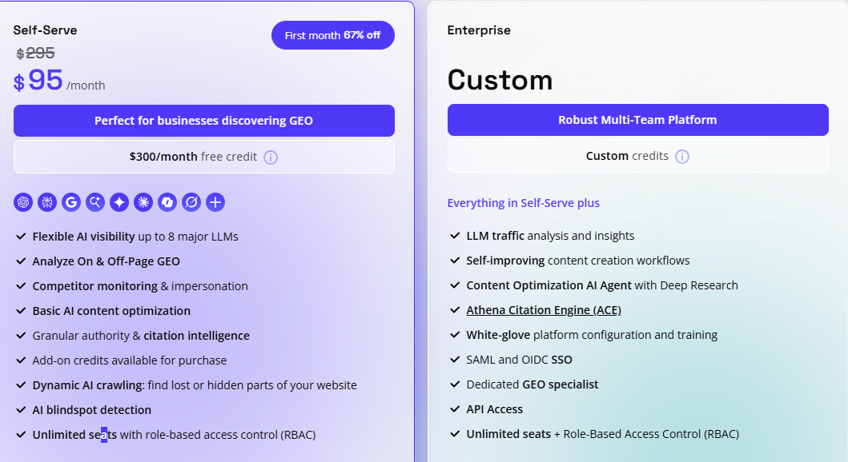Click the $95 /month price

(x=59, y=81)
